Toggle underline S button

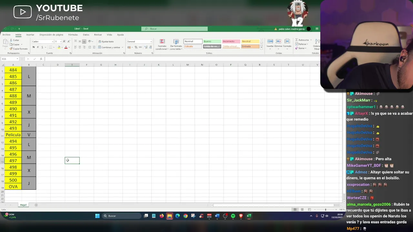click(42, 47)
